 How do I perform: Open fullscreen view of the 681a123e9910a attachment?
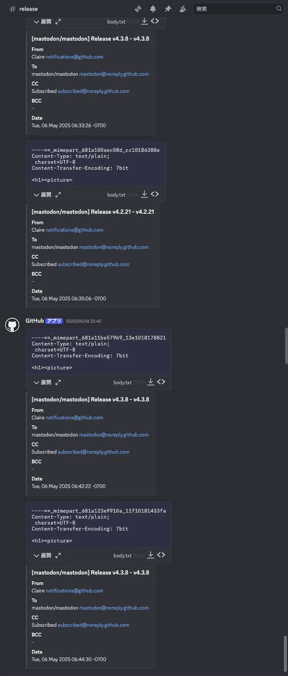tap(58, 555)
